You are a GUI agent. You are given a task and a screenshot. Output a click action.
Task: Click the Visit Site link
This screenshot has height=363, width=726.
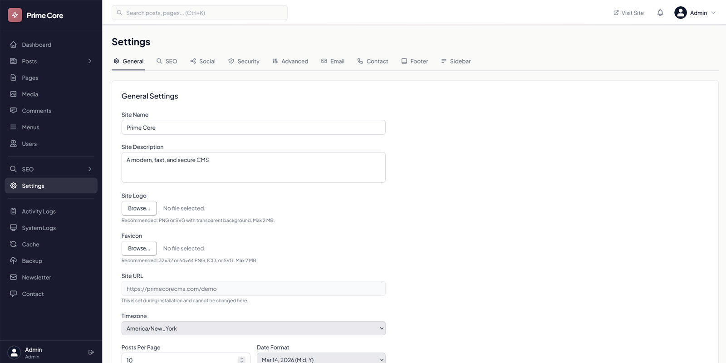(628, 13)
